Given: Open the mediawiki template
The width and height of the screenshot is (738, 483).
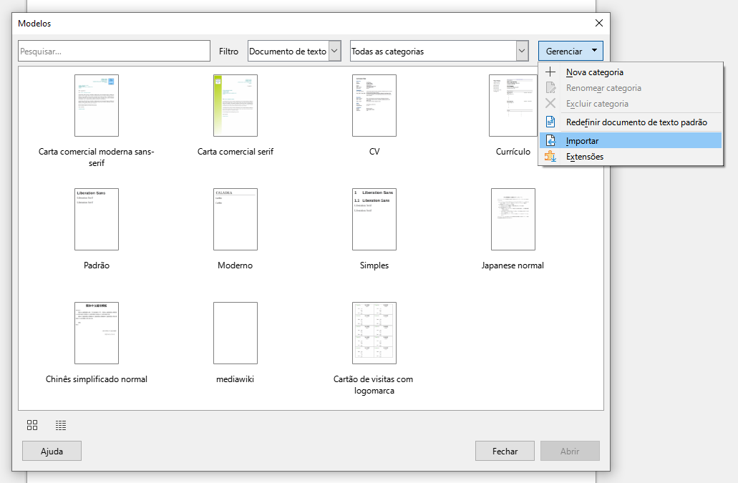Looking at the screenshot, I should point(235,333).
